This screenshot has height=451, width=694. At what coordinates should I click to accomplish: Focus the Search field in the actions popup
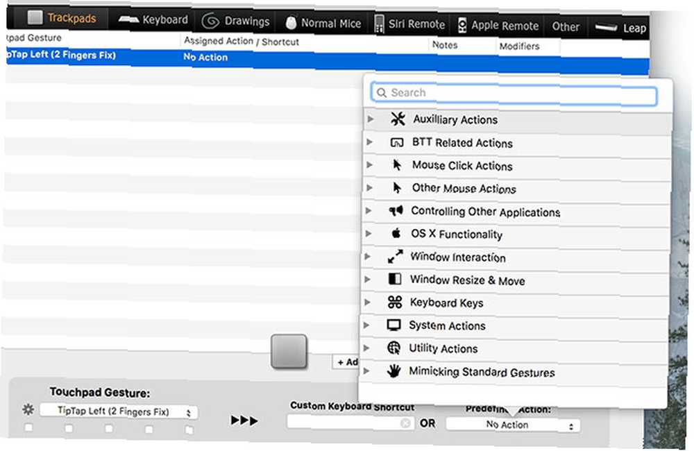pyautogui.click(x=514, y=92)
